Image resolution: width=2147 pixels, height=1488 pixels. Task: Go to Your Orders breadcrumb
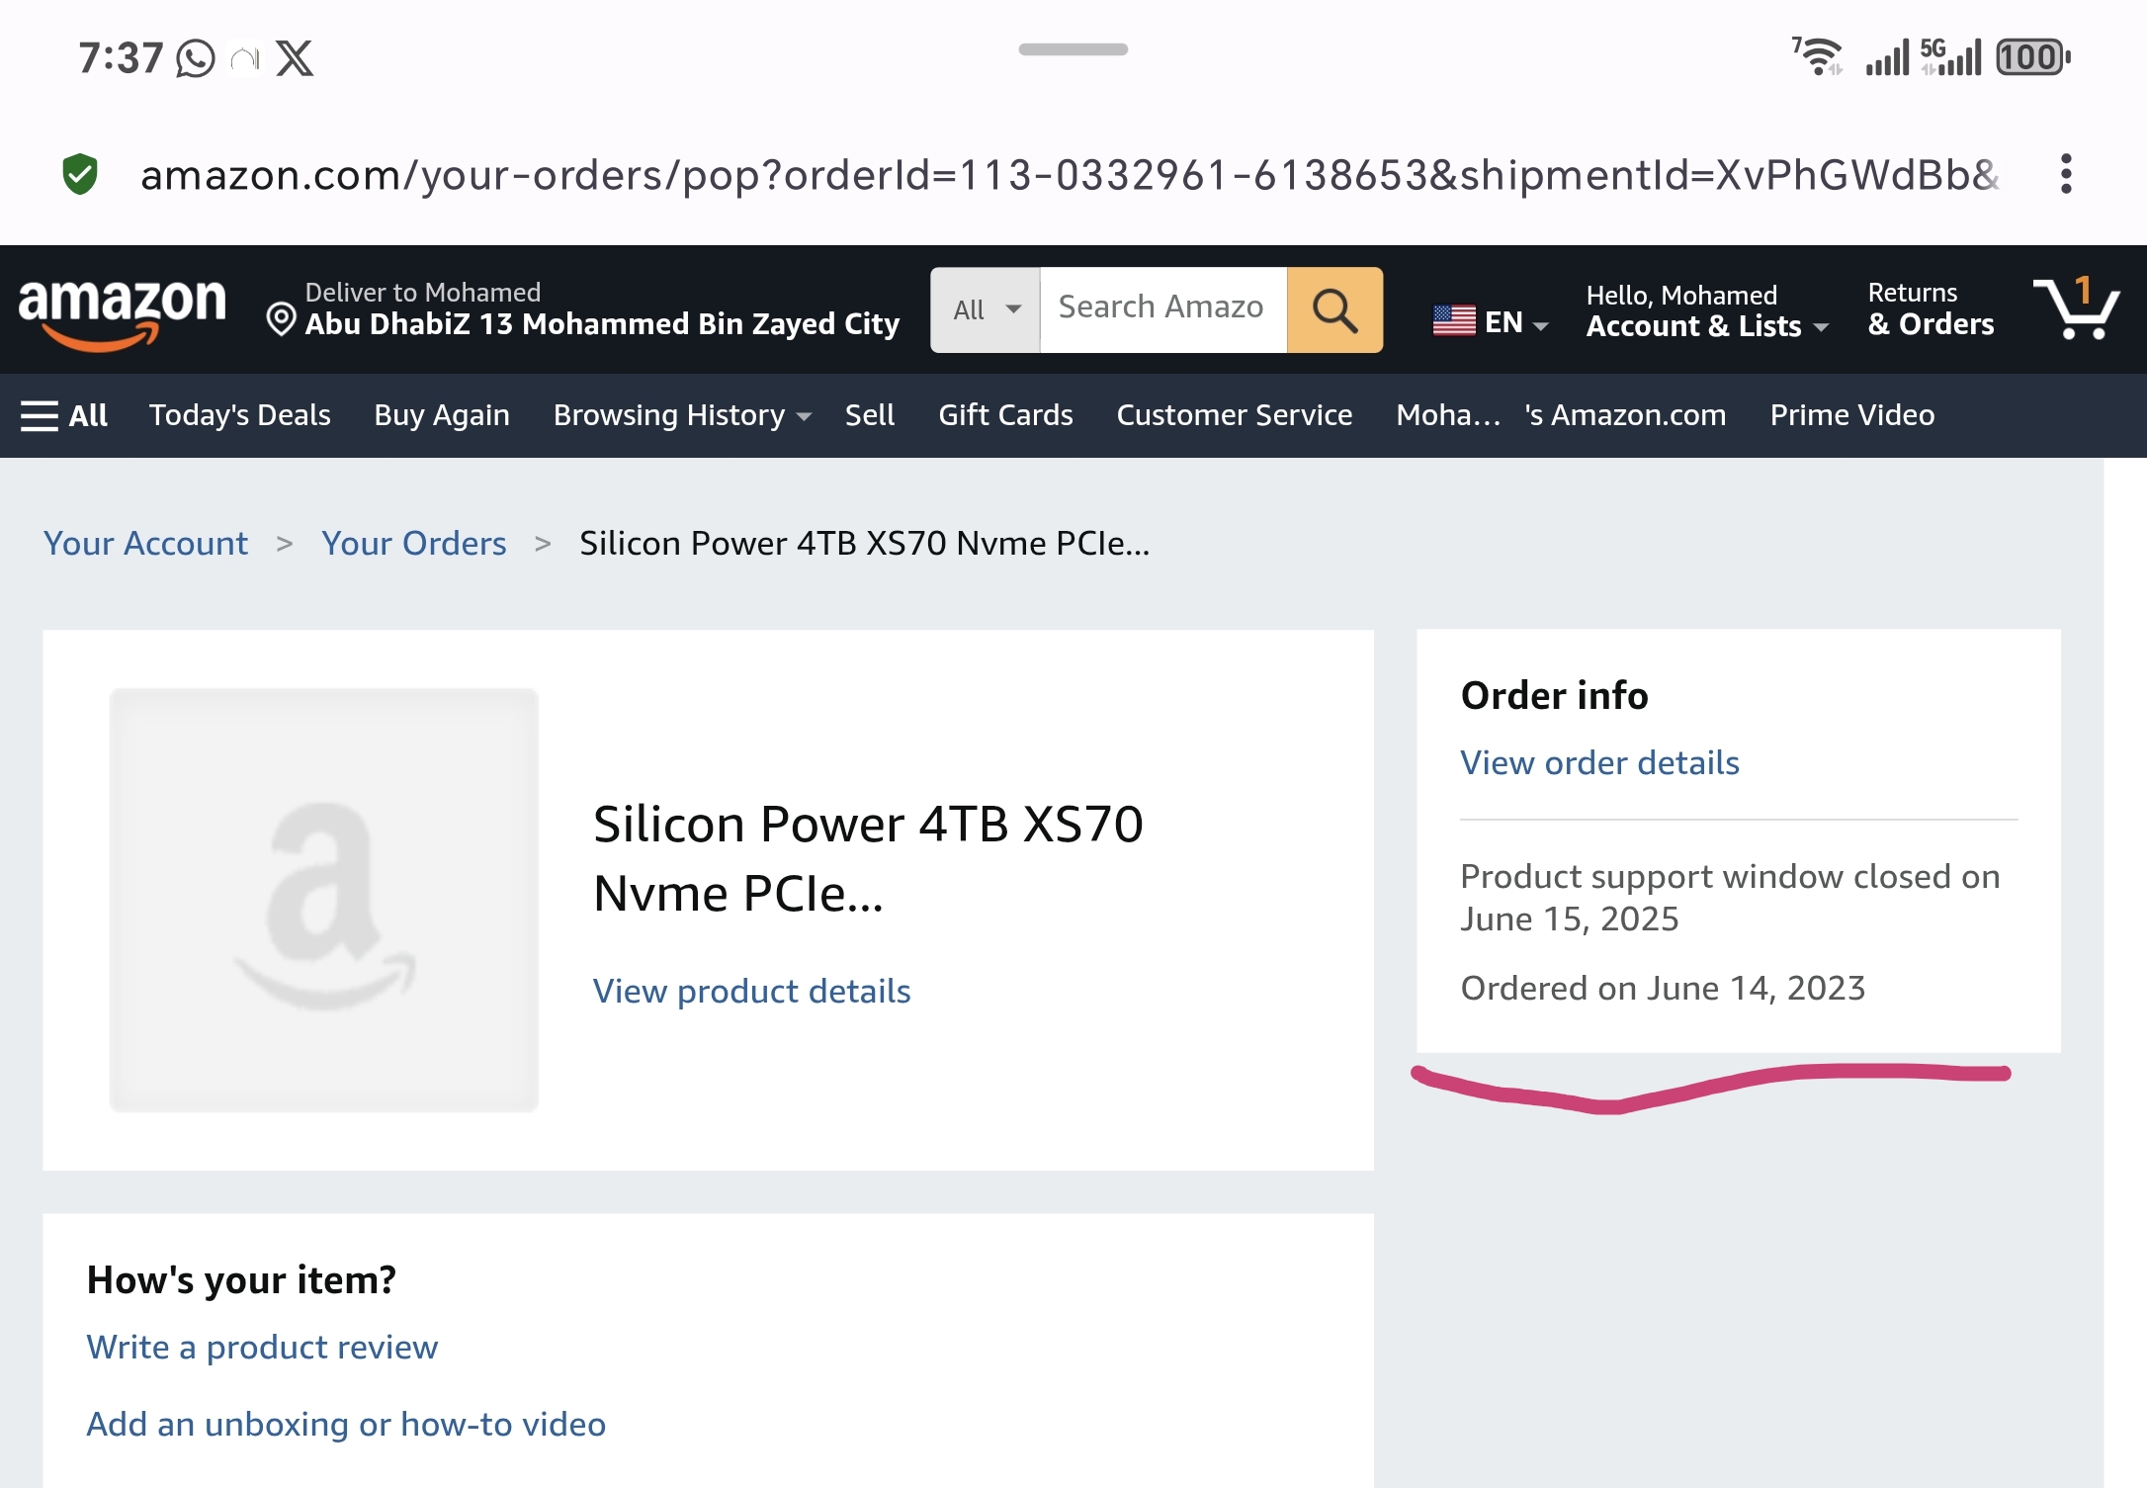coord(413,543)
